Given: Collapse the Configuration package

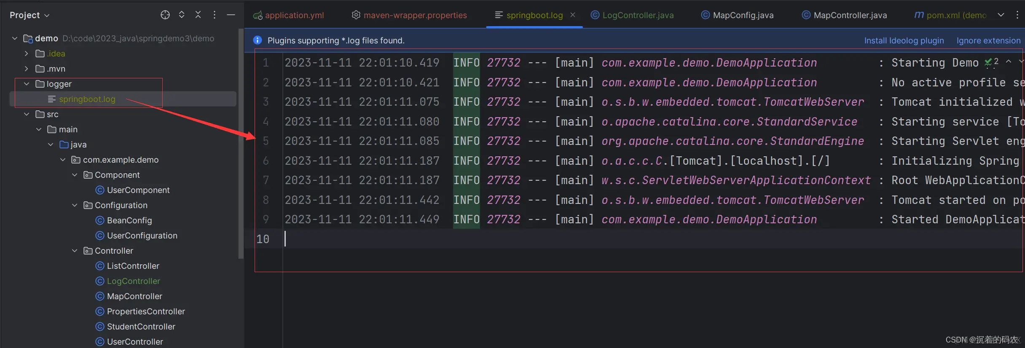Looking at the screenshot, I should (x=75, y=205).
